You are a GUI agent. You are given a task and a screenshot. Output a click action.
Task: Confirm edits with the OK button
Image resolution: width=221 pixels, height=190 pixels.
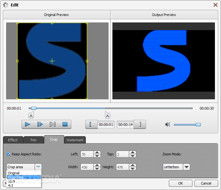(x=181, y=183)
